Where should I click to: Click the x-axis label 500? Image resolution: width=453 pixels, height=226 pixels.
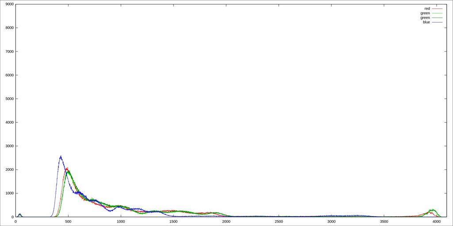[x=68, y=222]
